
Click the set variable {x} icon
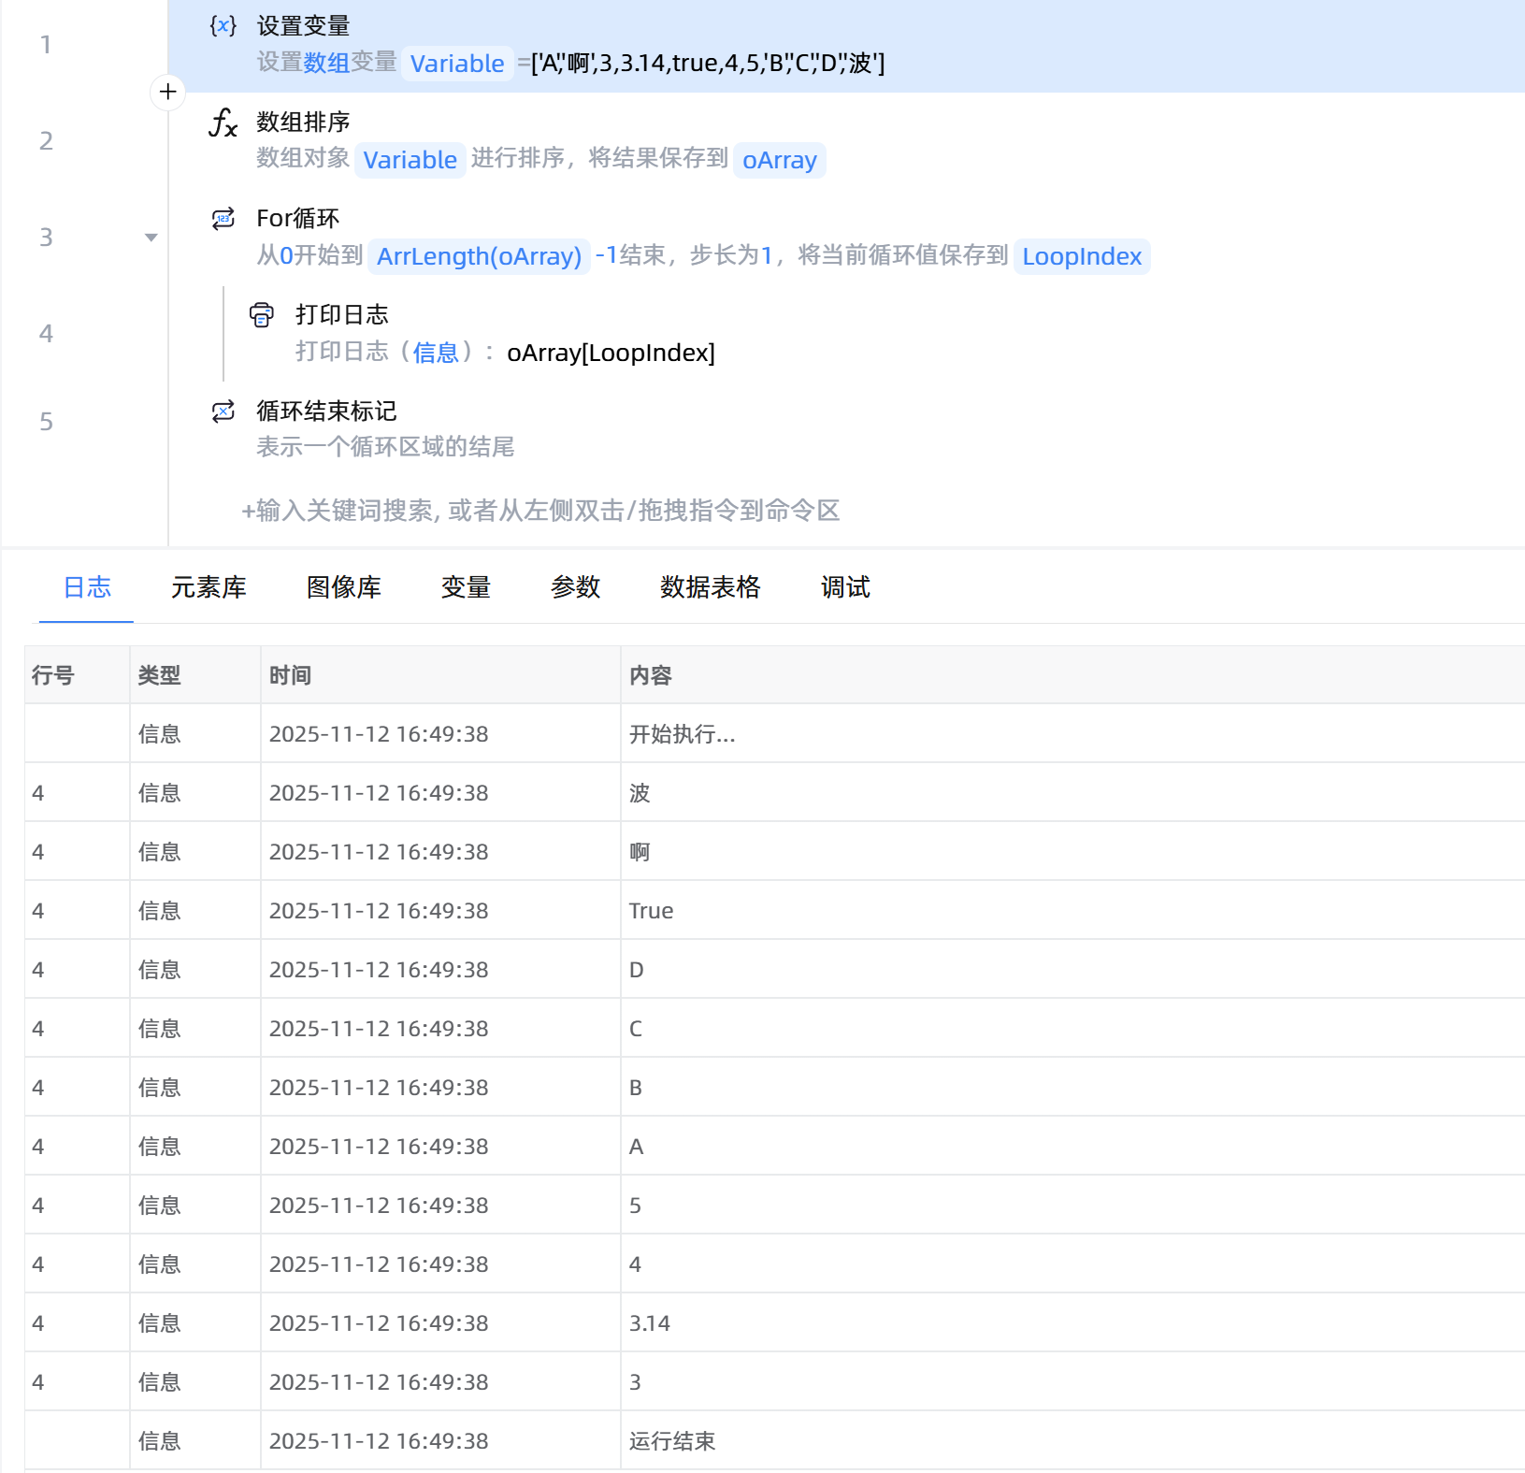click(x=223, y=25)
